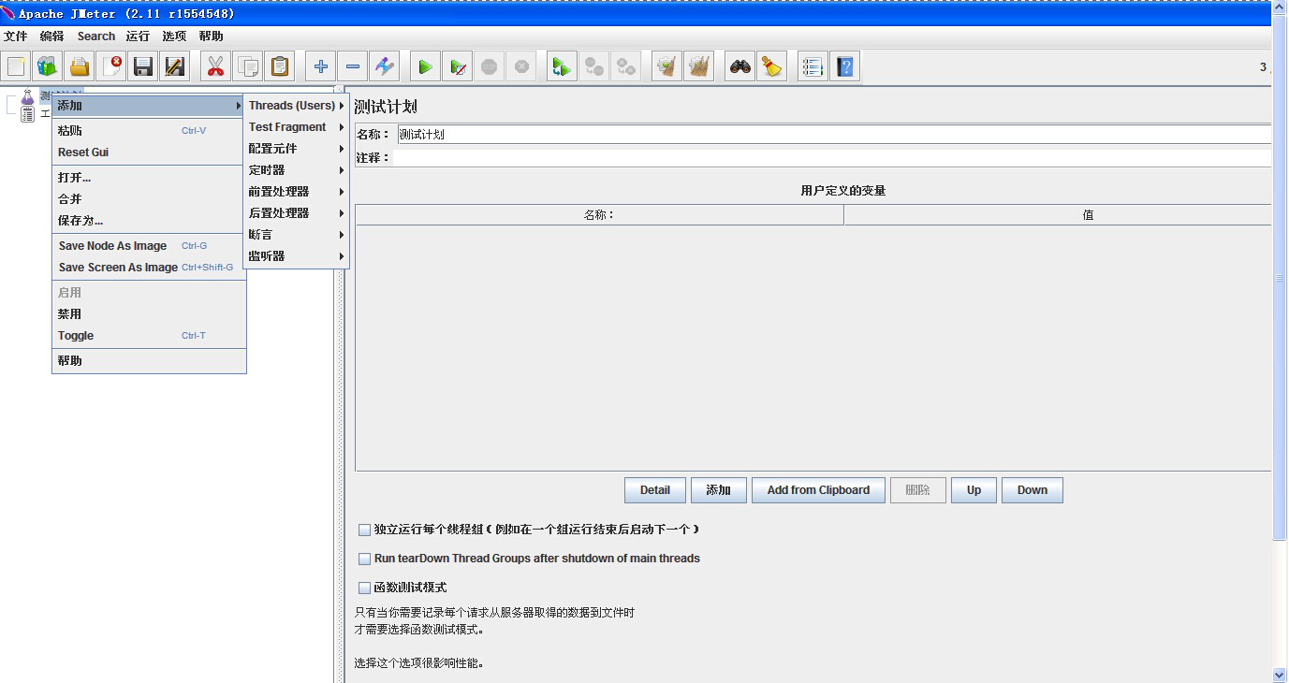Open the Search binoculars icon

pyautogui.click(x=740, y=66)
